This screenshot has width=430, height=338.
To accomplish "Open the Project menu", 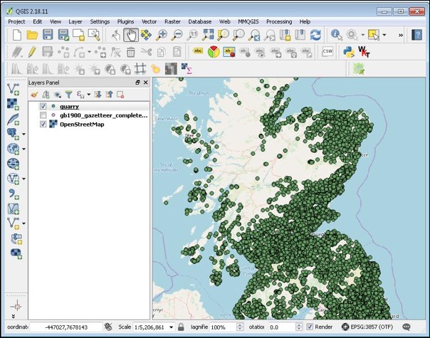I will point(16,21).
